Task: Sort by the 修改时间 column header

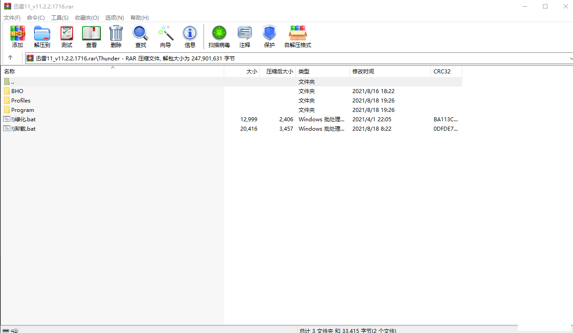Action: click(390, 72)
